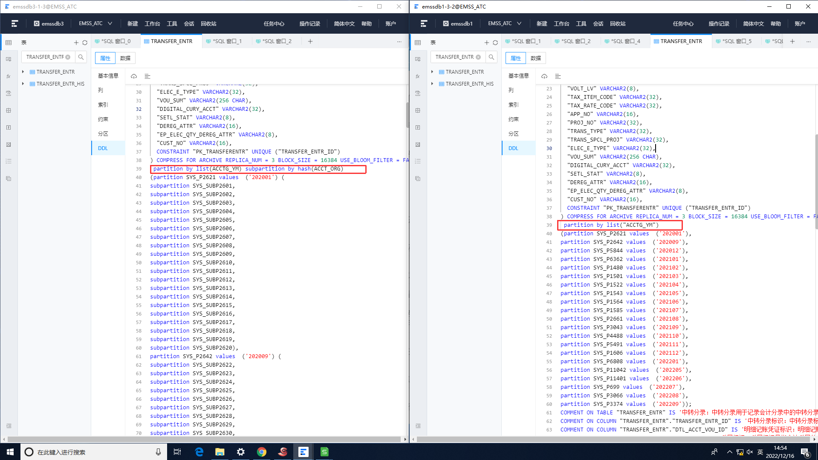Click vertical scrollbar thumb in left DDL editor

coord(407,114)
